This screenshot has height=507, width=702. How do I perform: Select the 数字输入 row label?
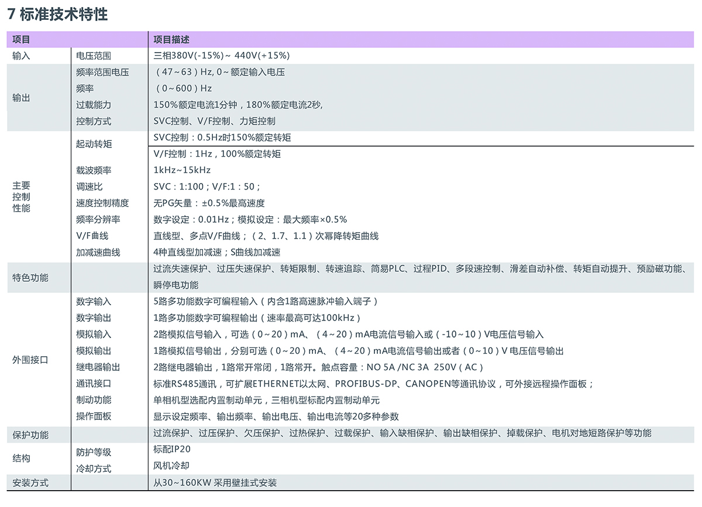click(x=93, y=302)
